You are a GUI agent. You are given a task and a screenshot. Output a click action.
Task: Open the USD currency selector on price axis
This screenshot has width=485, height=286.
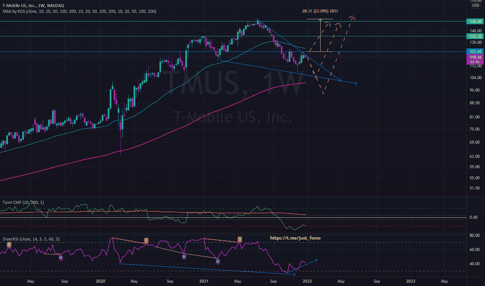click(476, 6)
